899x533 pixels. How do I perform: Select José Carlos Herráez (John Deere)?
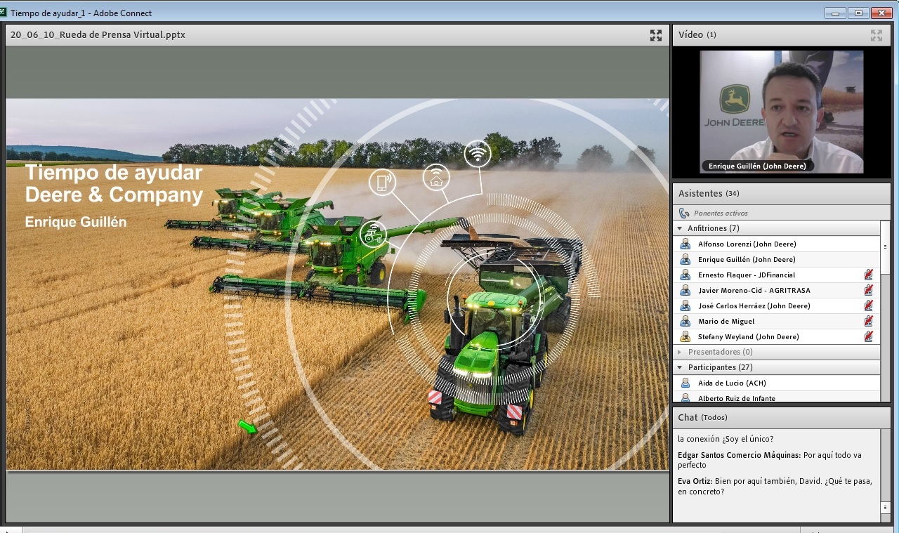click(x=777, y=306)
